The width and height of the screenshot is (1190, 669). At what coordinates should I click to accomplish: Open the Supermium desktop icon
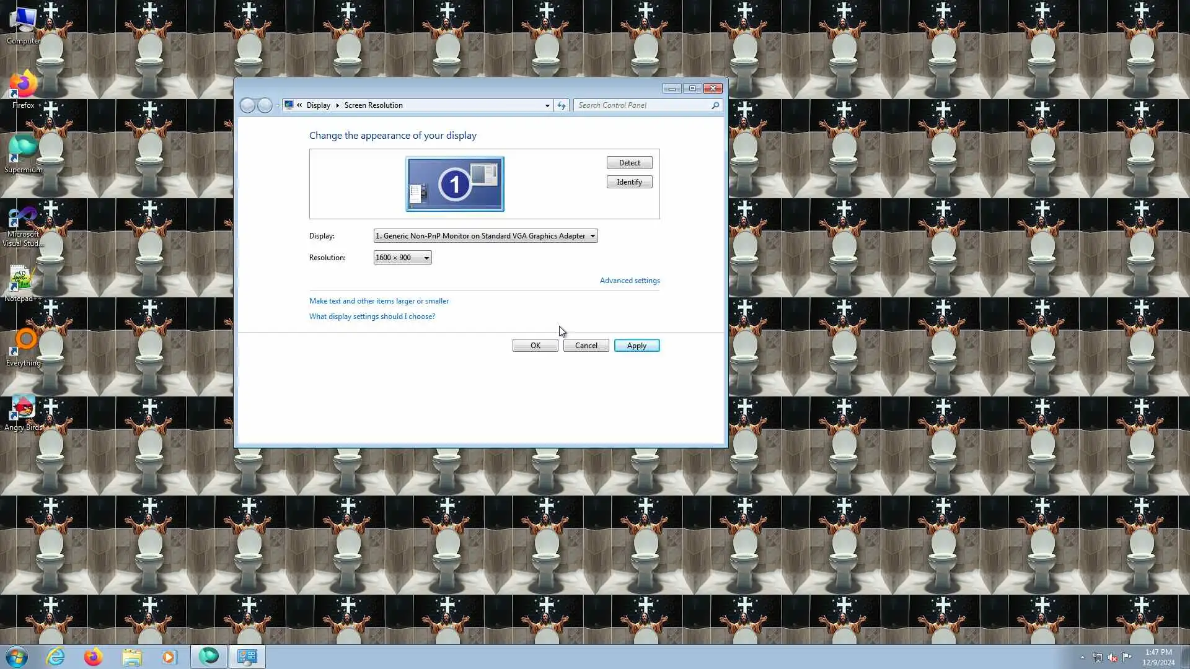pyautogui.click(x=23, y=151)
